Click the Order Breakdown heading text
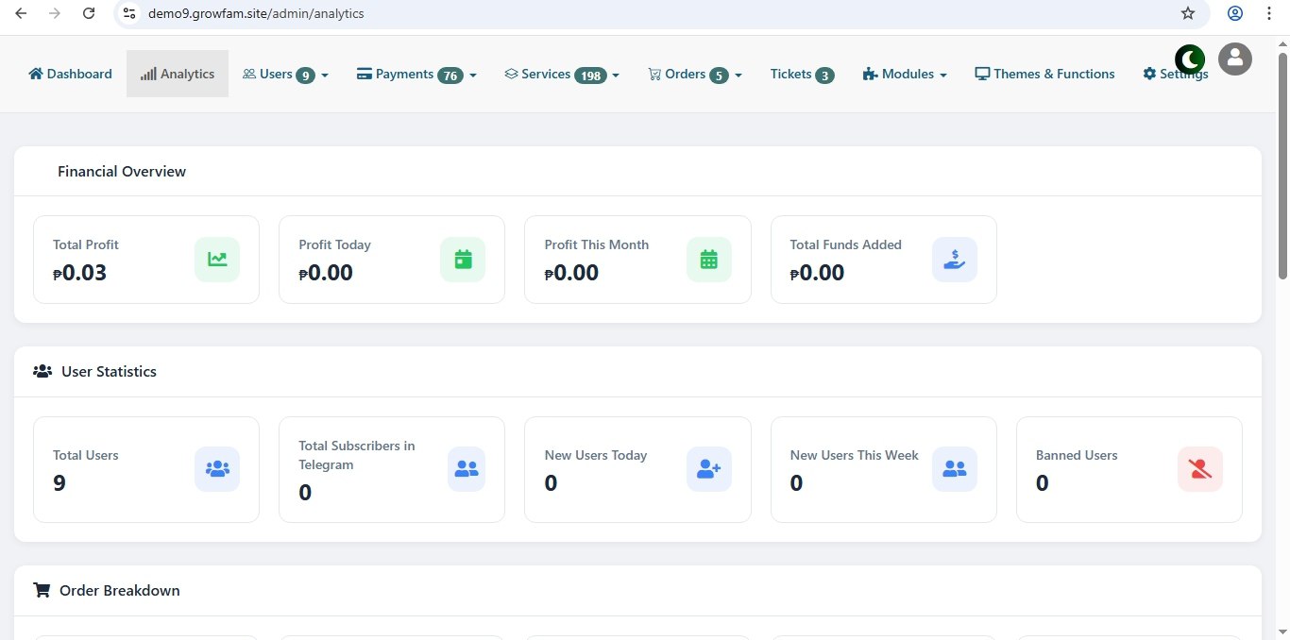This screenshot has width=1290, height=640. click(x=120, y=590)
